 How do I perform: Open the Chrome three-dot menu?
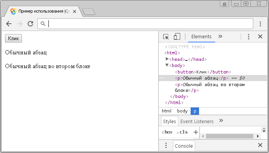point(260,24)
